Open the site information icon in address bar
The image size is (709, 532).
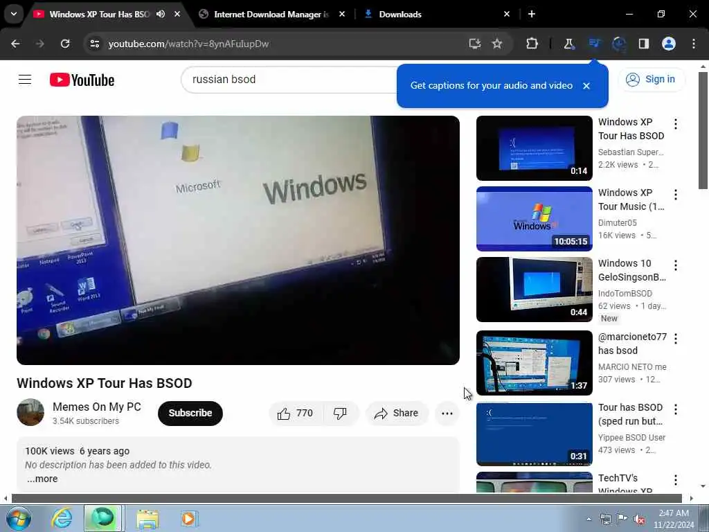point(94,44)
